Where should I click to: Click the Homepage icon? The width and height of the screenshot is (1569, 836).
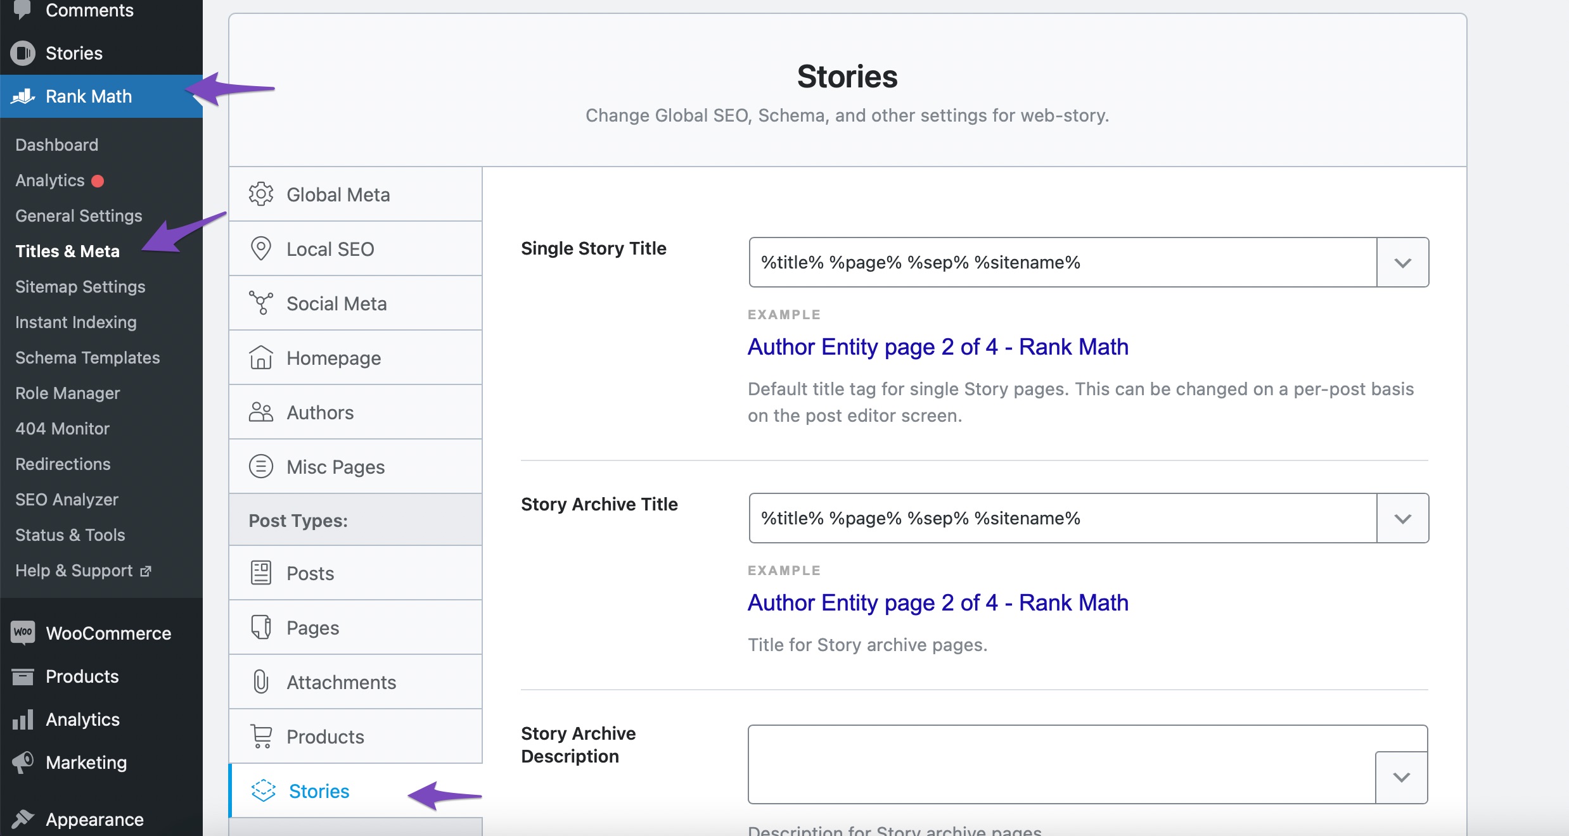(x=260, y=357)
